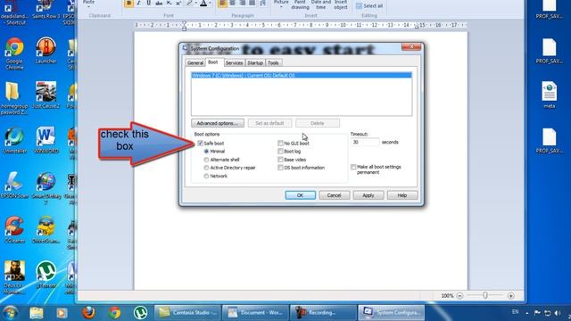571x321 pixels.
Task: Click Cancel in System Configuration
Action: point(334,195)
